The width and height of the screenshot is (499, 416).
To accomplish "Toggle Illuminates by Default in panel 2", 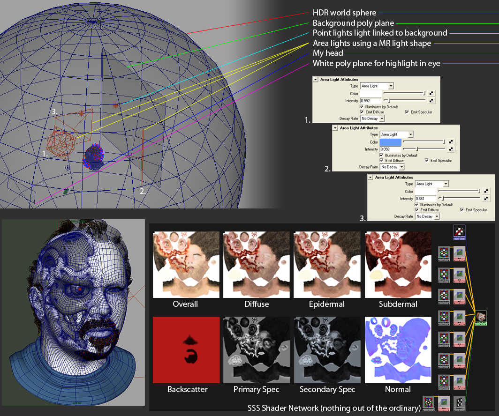I will [381, 155].
